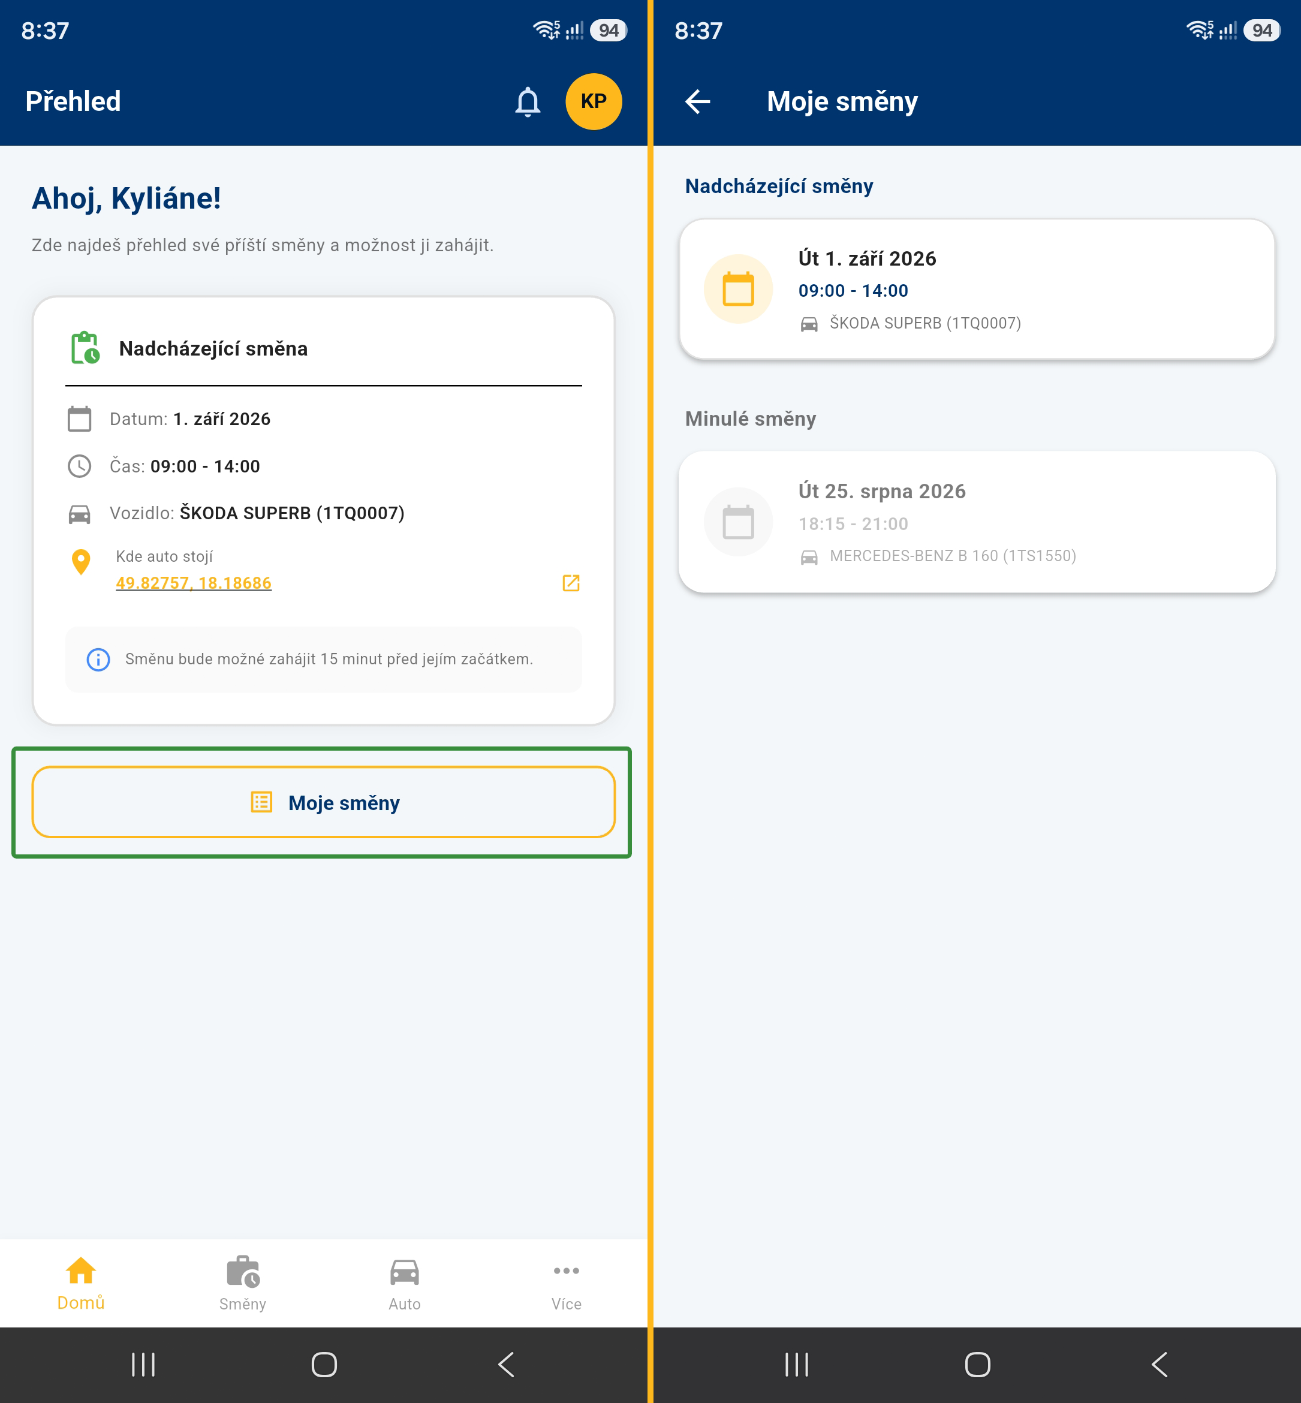1301x1403 pixels.
Task: Open the external map link icon
Action: tap(571, 583)
